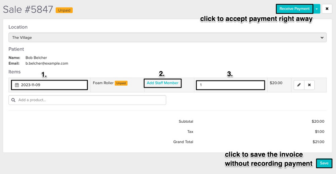Expand the caret beside Receive Payment
This screenshot has height=174, width=336.
[317, 9]
